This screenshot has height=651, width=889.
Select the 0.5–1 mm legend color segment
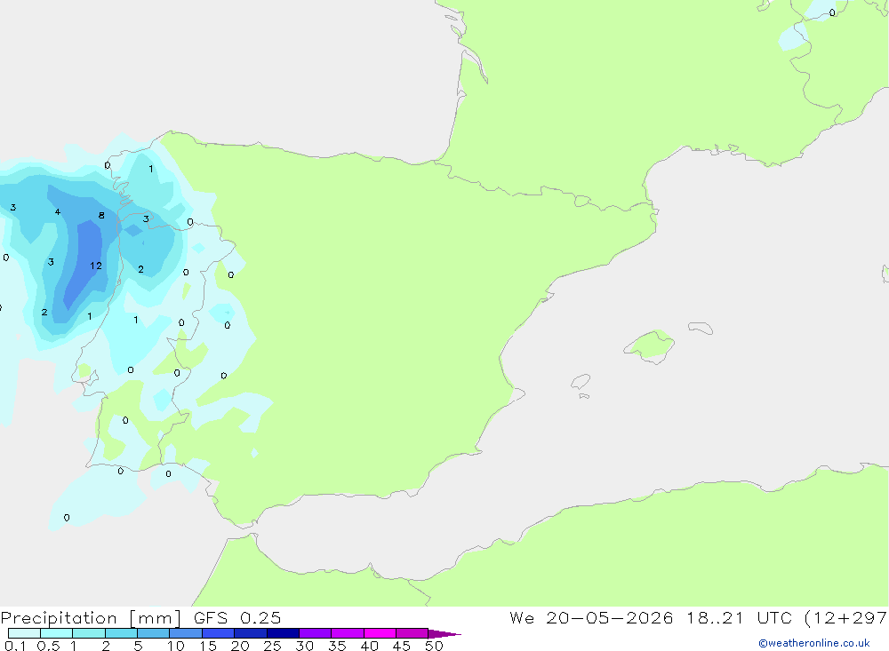pyautogui.click(x=56, y=633)
